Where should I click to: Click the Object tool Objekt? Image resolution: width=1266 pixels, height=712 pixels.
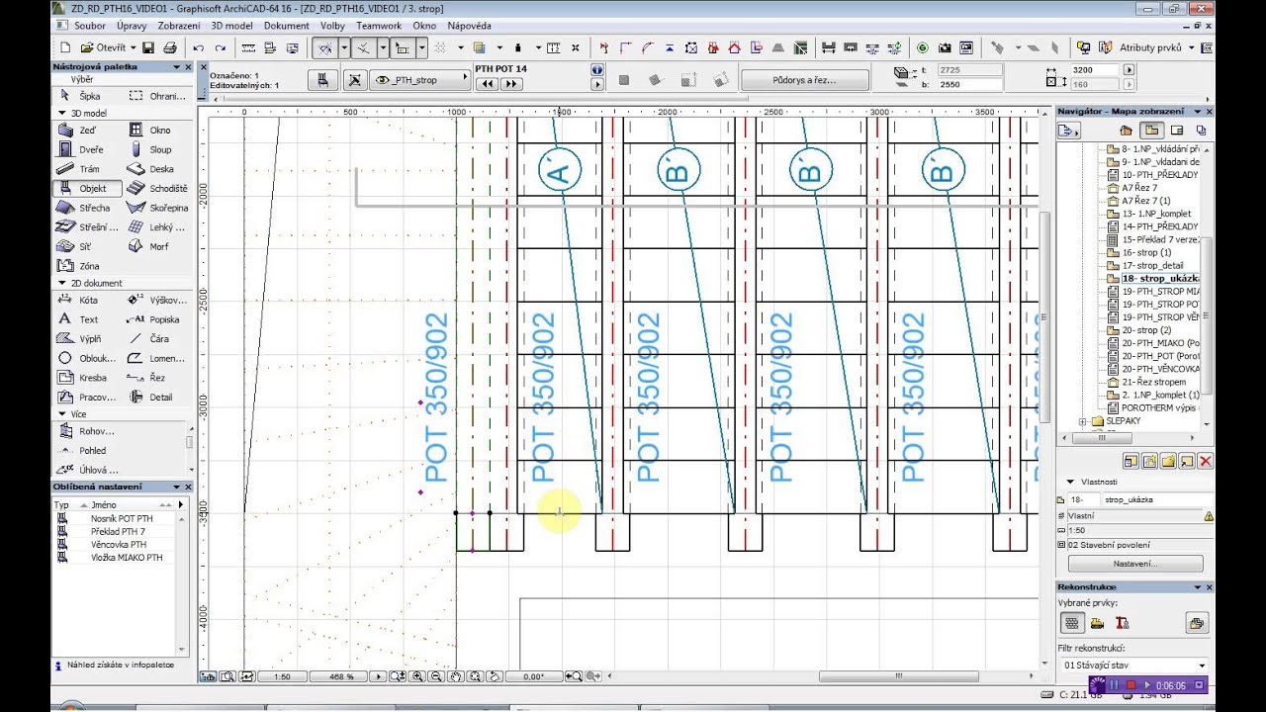pos(86,188)
